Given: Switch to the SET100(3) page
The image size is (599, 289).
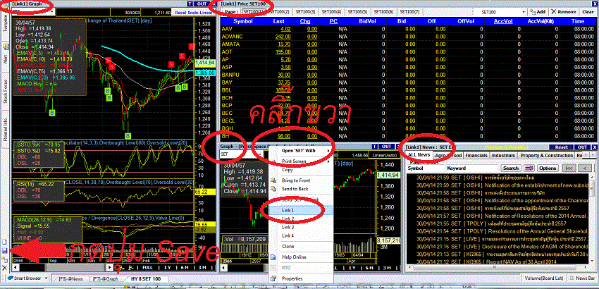Looking at the screenshot, I should point(305,12).
